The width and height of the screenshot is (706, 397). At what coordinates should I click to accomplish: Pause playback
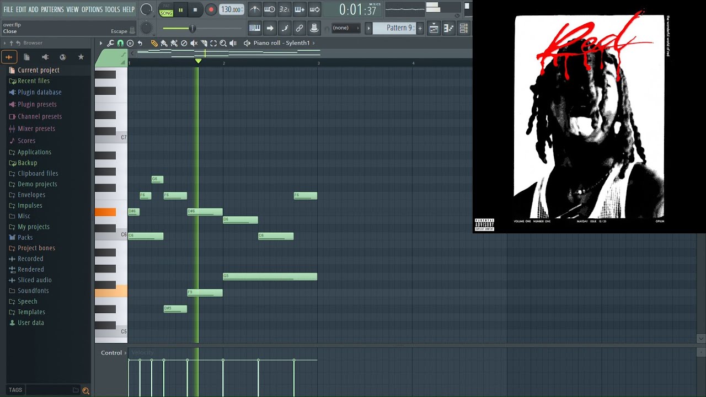coord(180,10)
